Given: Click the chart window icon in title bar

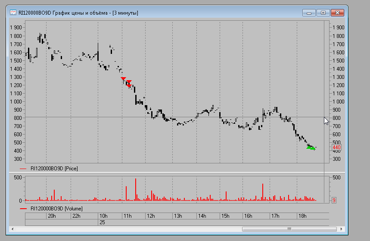Looking at the screenshot, I should (x=13, y=13).
